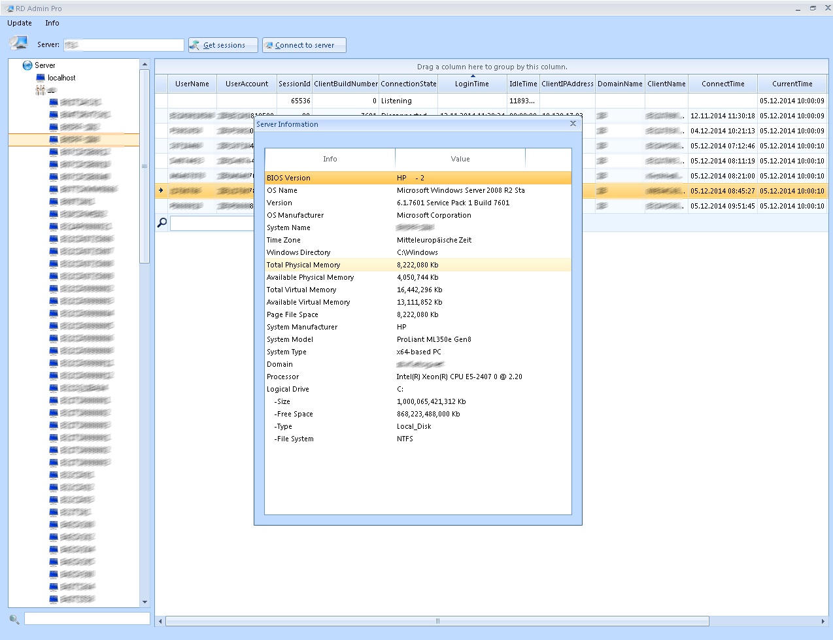Click the computer icon beside Server label
Screen dimensions: 833x640
click(x=18, y=43)
